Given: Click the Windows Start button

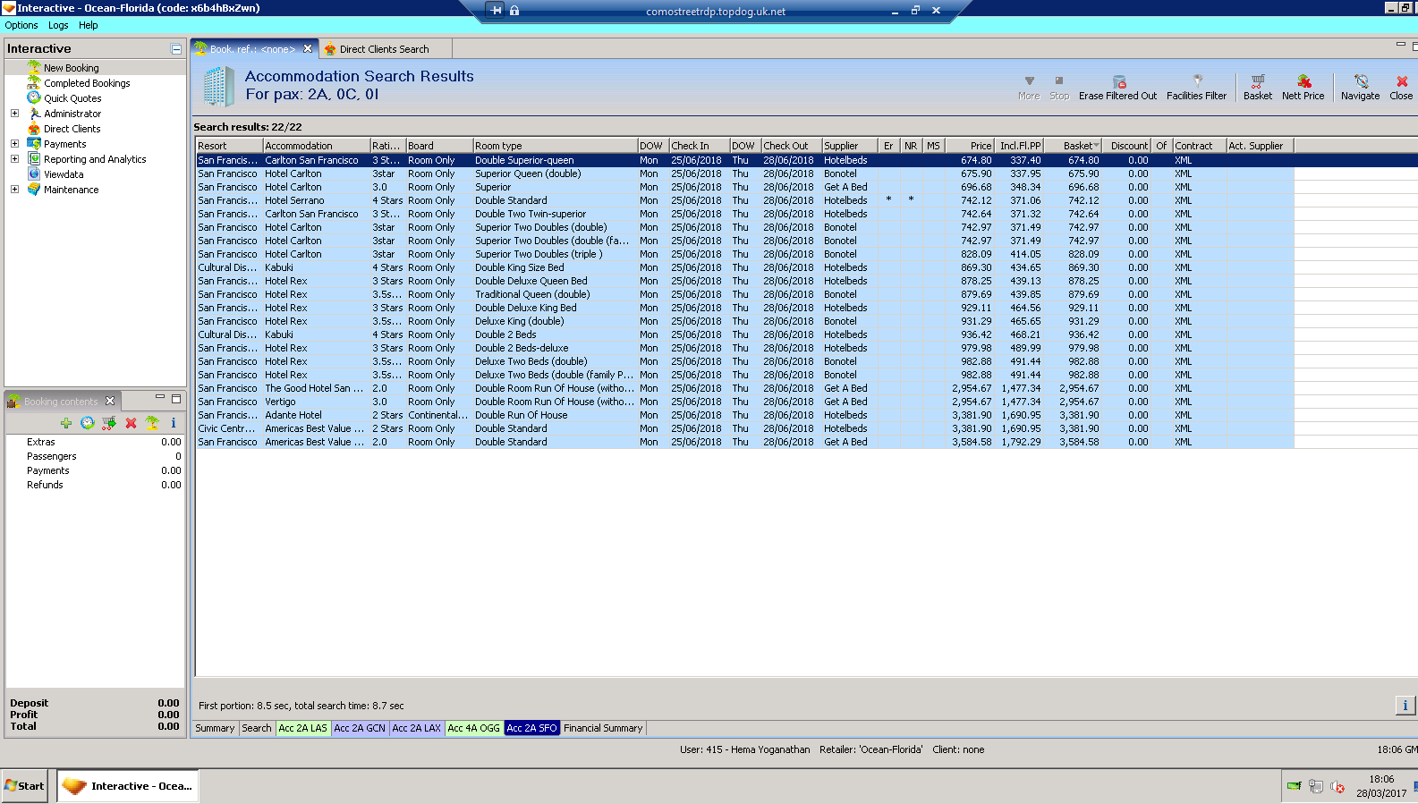Looking at the screenshot, I should [x=25, y=786].
